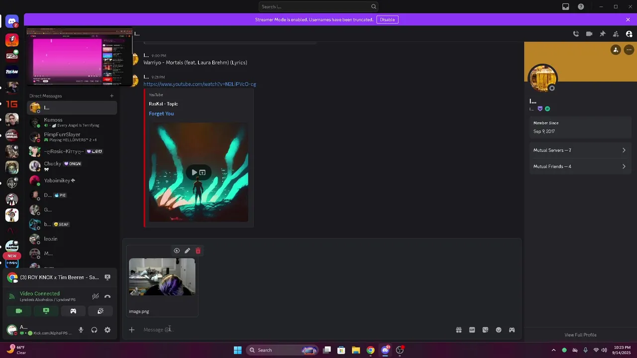The height and width of the screenshot is (358, 637).
Task: Create a new DM with plus icon
Action: click(111, 96)
